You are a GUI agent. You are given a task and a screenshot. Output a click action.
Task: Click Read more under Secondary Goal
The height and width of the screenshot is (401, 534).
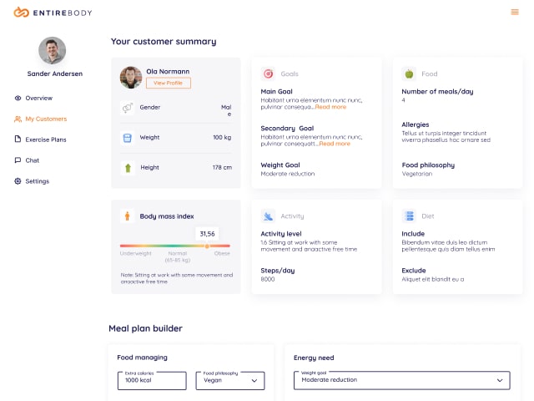click(335, 144)
